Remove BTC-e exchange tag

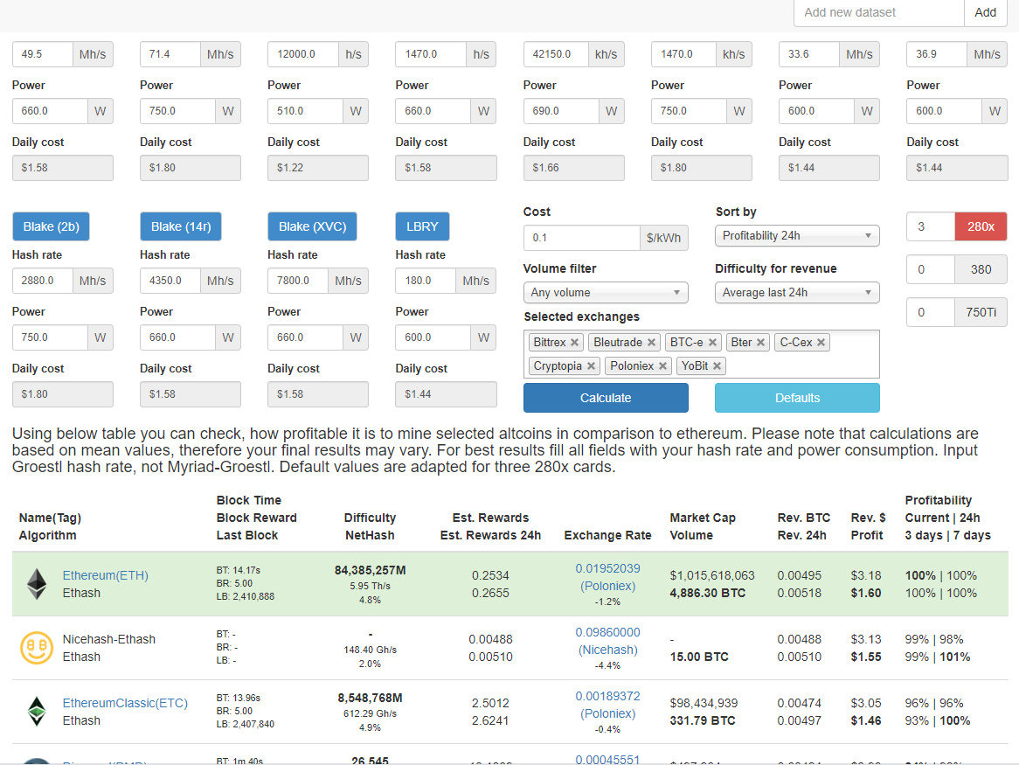click(712, 343)
